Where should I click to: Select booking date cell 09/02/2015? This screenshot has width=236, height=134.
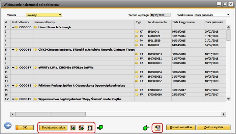pos(188,32)
